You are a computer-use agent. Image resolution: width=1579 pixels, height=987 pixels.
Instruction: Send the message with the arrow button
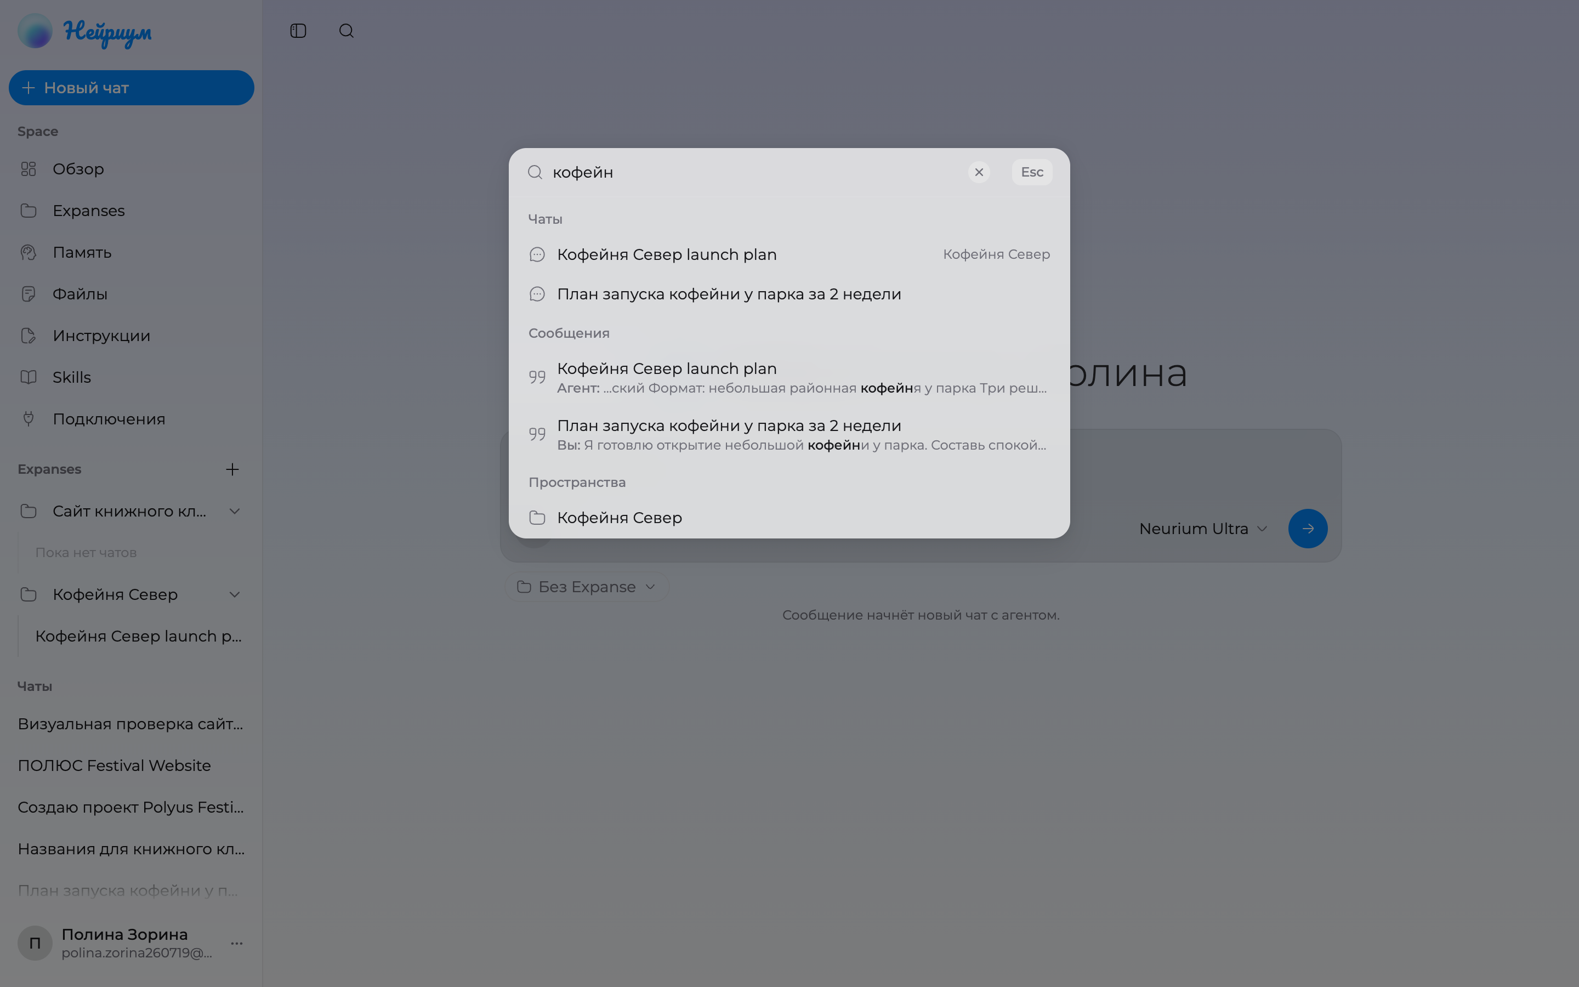[1308, 529]
